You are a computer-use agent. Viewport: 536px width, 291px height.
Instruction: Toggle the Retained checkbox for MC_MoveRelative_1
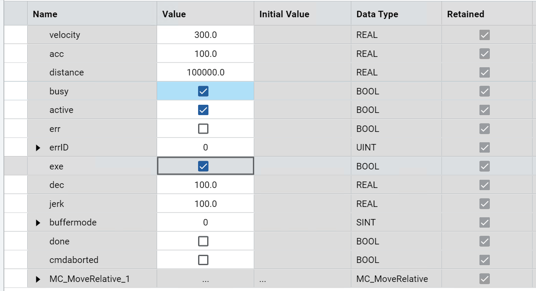485,279
